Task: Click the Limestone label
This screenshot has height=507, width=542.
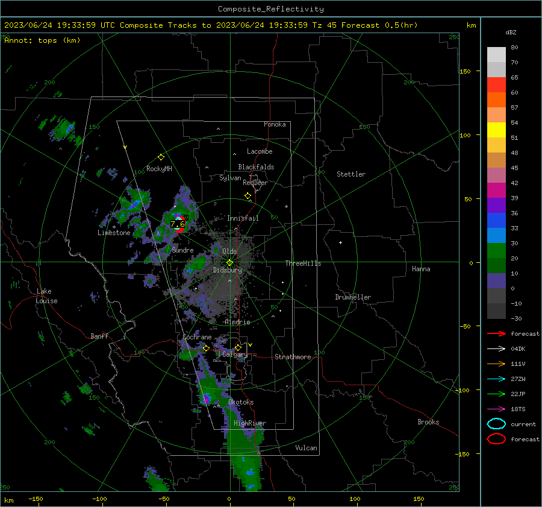Action: [x=114, y=233]
